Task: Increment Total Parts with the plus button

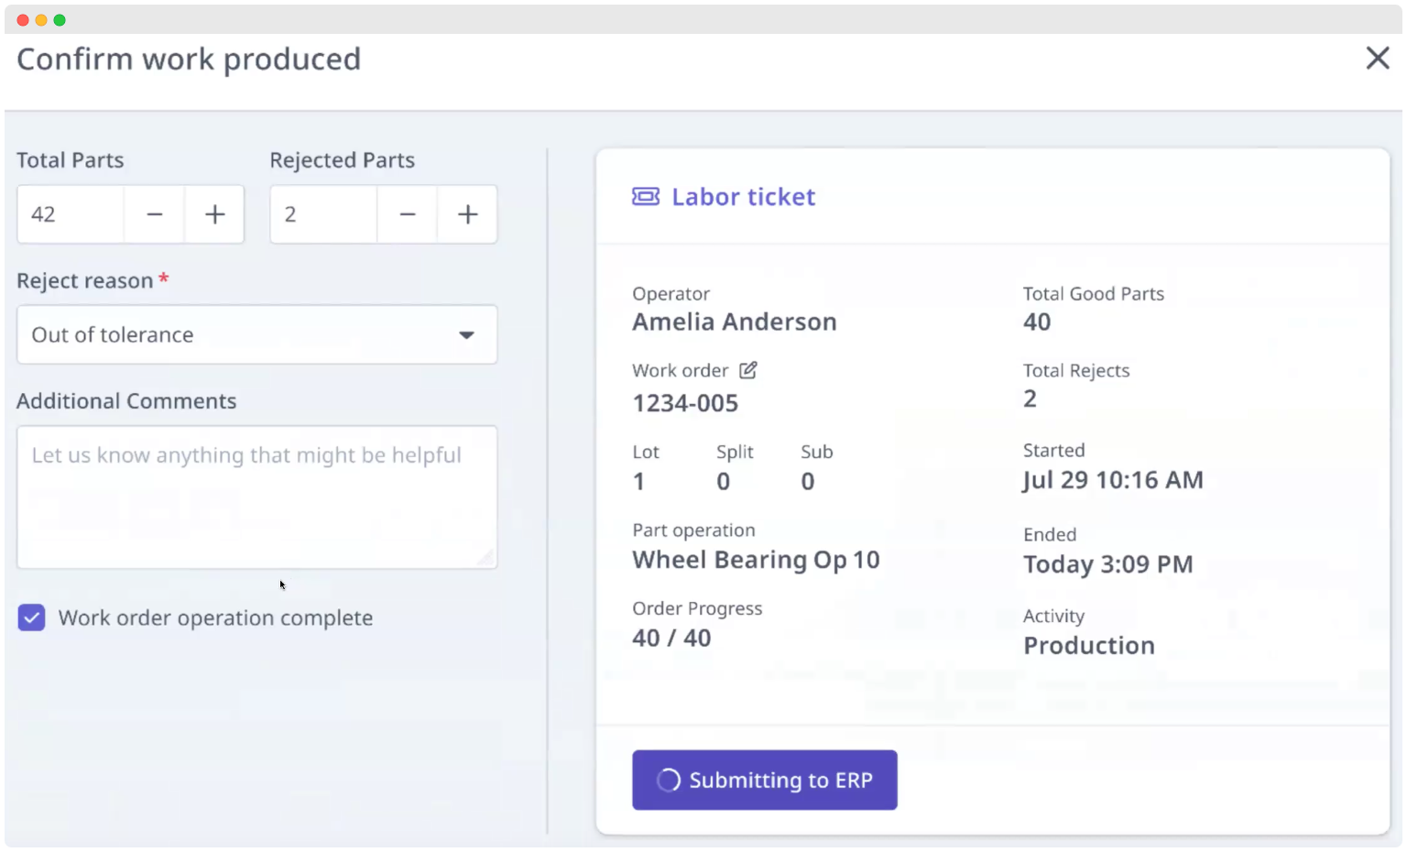Action: [x=214, y=214]
